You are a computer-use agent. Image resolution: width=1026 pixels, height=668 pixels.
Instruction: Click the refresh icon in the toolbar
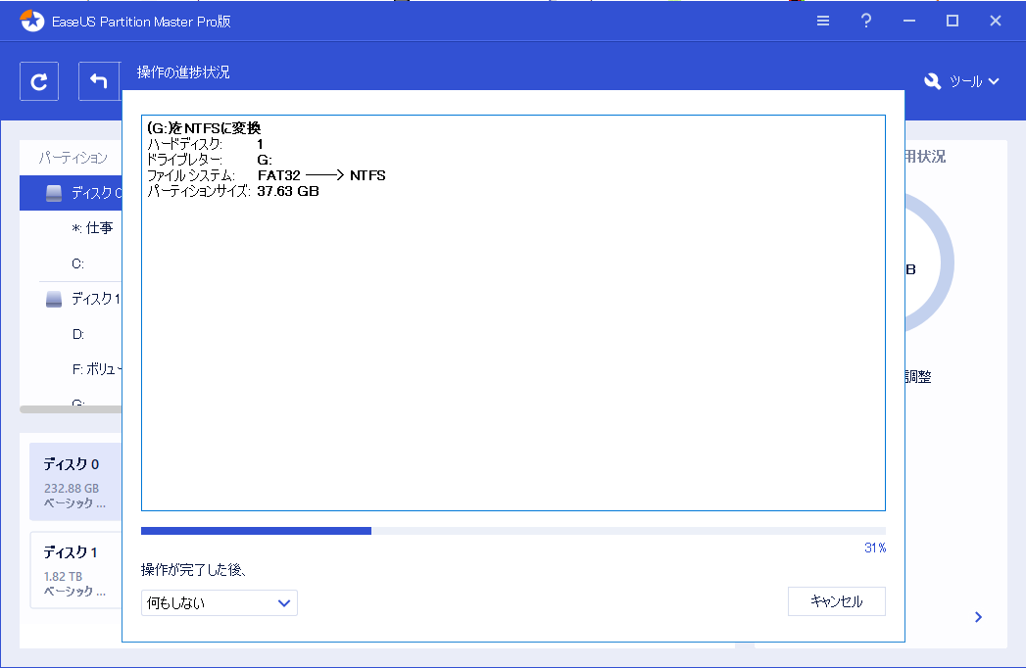coord(39,80)
